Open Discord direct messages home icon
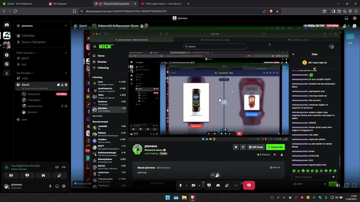 (7, 25)
